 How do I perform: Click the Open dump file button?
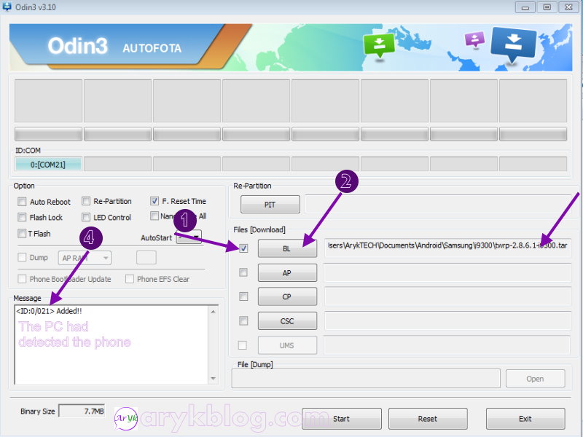pos(535,379)
